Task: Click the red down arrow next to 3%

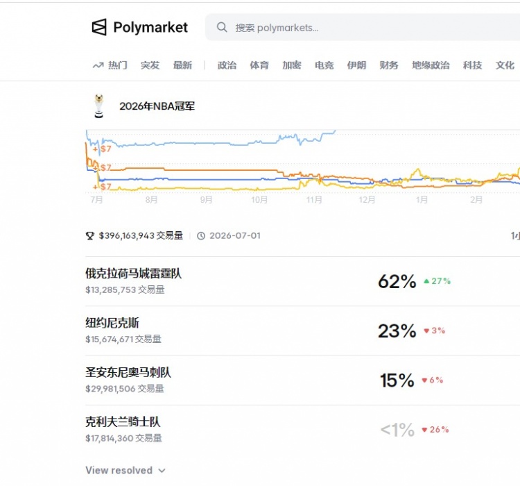Action: [x=426, y=331]
